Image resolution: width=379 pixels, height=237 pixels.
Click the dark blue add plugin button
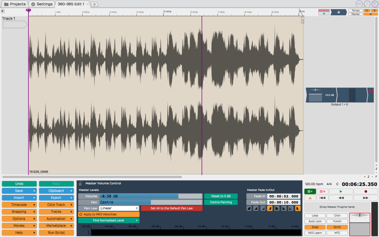point(338,12)
